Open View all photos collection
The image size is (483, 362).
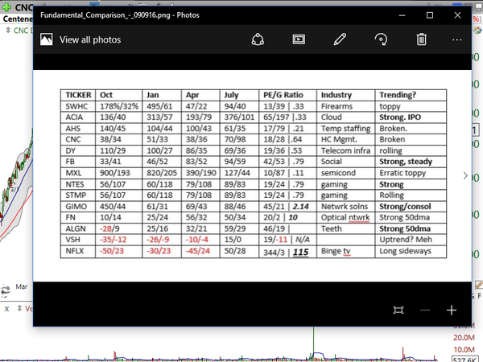click(x=90, y=39)
